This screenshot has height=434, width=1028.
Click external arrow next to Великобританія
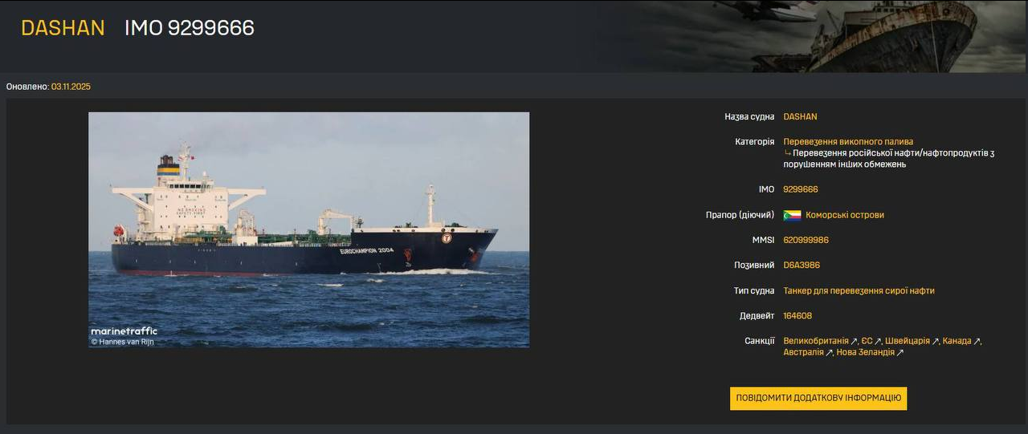click(x=855, y=342)
